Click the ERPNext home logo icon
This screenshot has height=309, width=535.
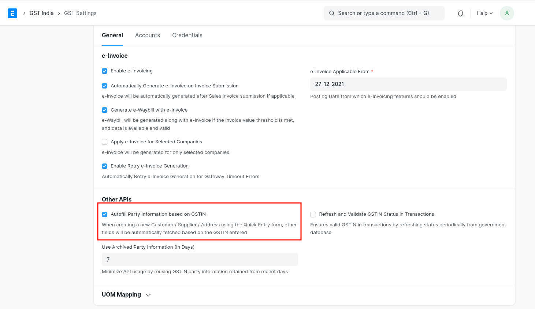point(12,13)
